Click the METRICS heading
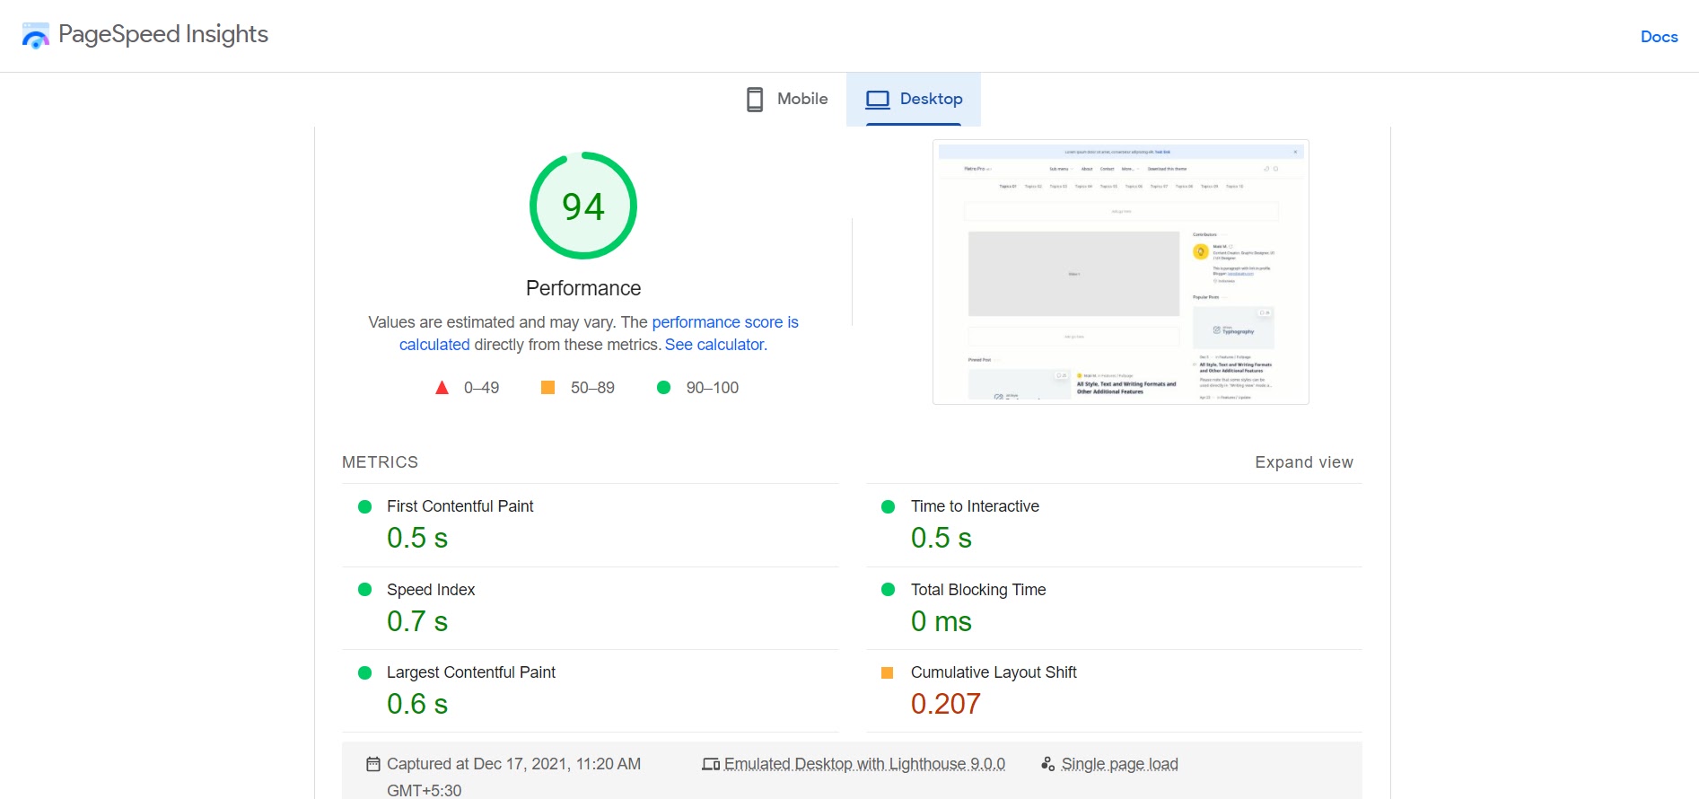Viewport: 1699px width, 799px height. (x=380, y=462)
